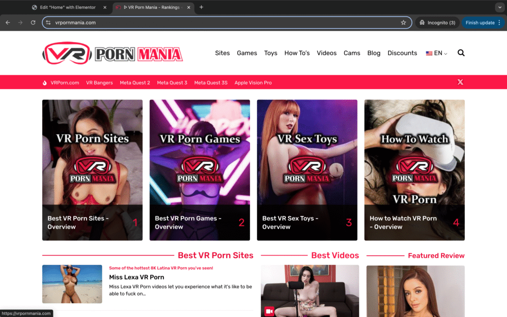Click the beach thumbnail beside Miss Lexa listing
The image size is (507, 317).
tap(72, 284)
